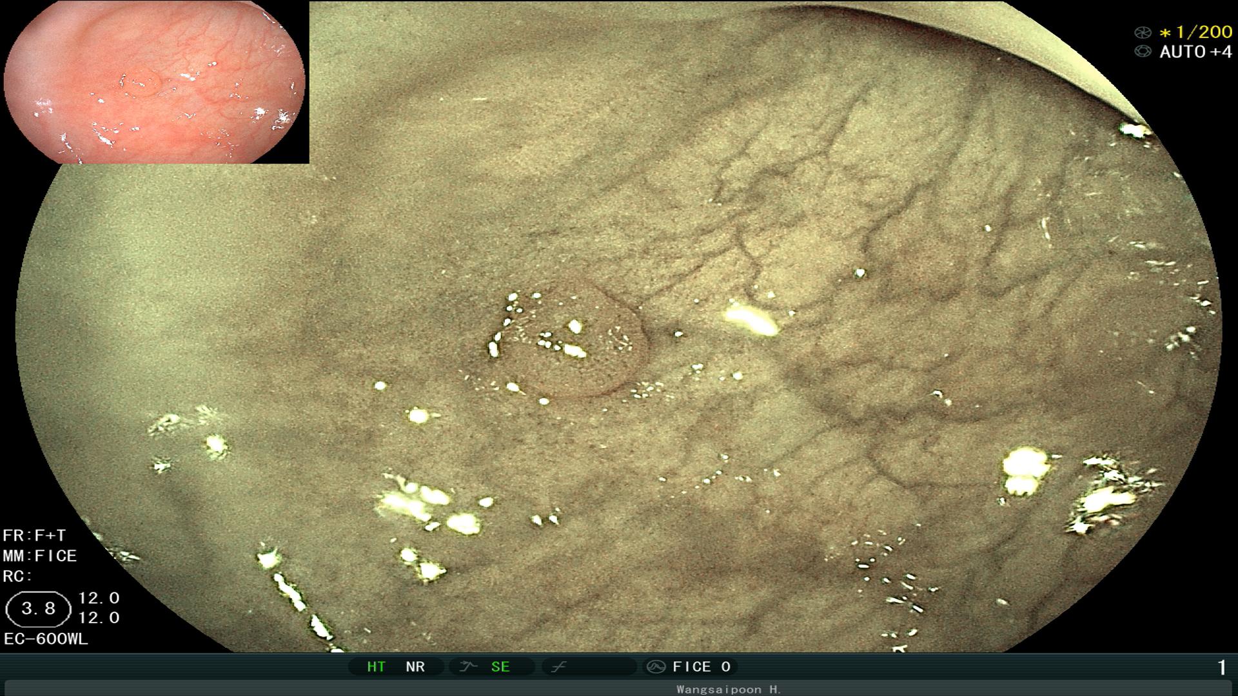The width and height of the screenshot is (1238, 696).
Task: Click the SE enhancement label
Action: click(500, 667)
